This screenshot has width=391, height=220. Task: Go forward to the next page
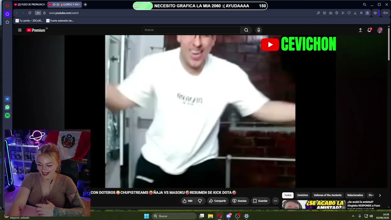(x=23, y=13)
